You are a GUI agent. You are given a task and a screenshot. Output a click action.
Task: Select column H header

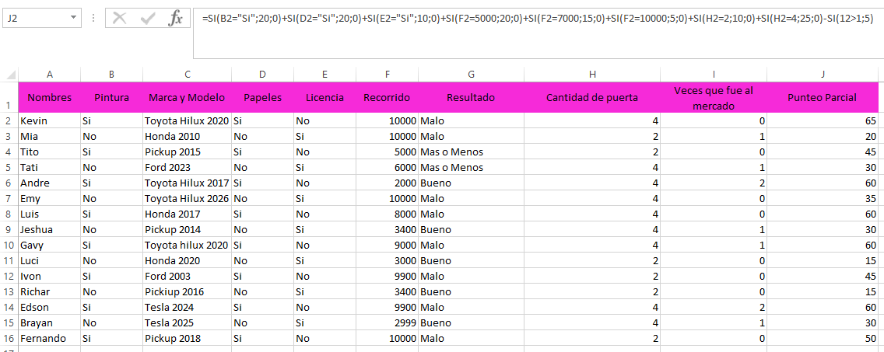click(592, 75)
